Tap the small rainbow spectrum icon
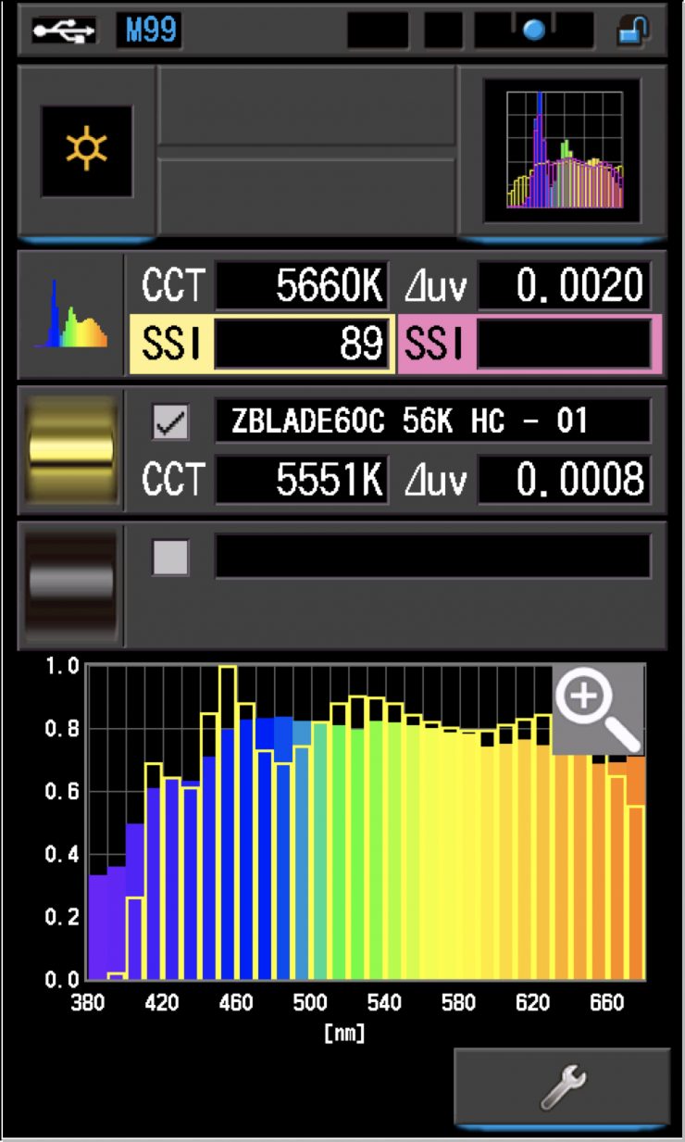685x1142 pixels. [x=71, y=315]
